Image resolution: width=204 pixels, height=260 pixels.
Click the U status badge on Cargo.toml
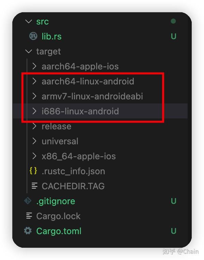[x=173, y=231]
